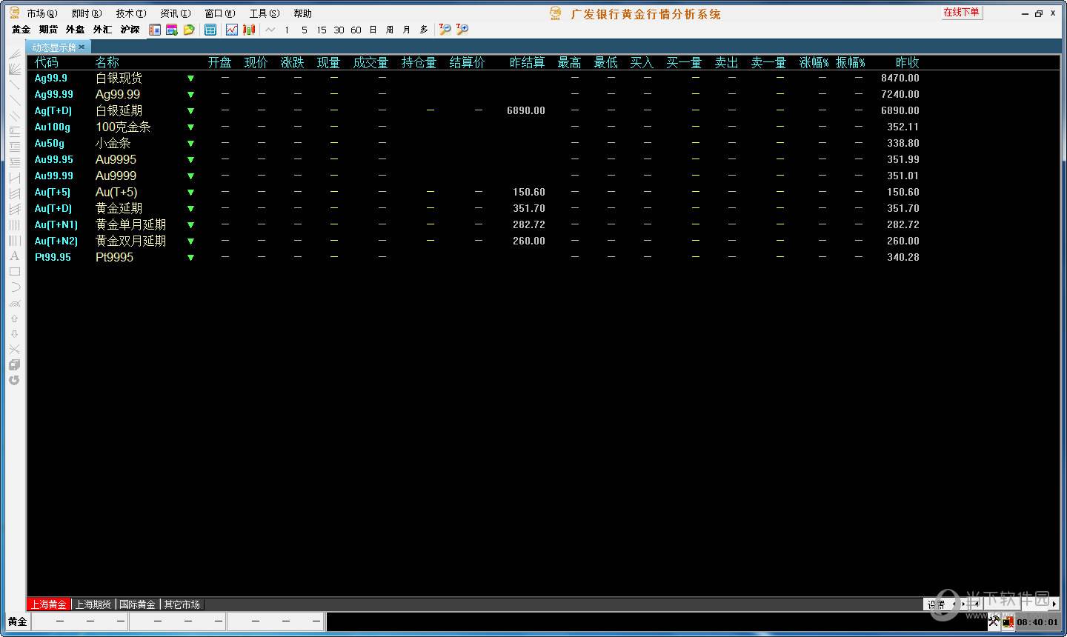The height and width of the screenshot is (637, 1067).
Task: Expand the green arrow for 白银现货
Action: (190, 79)
